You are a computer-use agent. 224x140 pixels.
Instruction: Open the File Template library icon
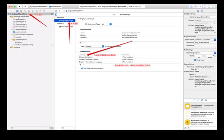[194, 100]
